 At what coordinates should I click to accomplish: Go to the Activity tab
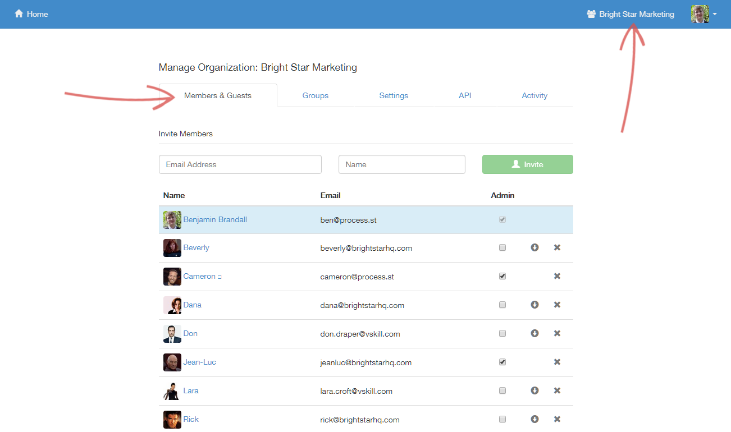click(x=534, y=95)
